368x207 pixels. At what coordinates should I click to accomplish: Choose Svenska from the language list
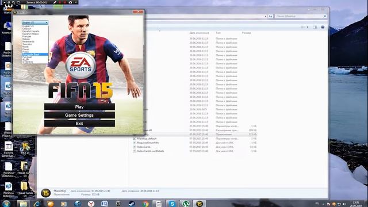pos(35,44)
